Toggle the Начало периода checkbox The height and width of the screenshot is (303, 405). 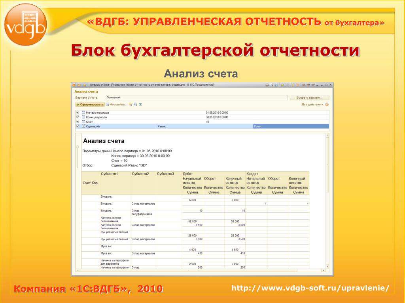click(x=78, y=112)
